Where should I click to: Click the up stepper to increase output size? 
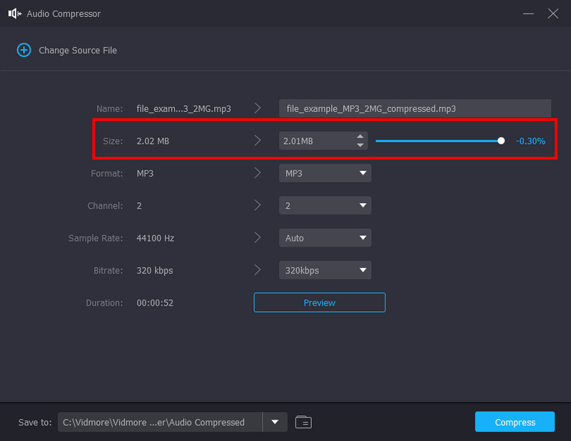coord(360,137)
